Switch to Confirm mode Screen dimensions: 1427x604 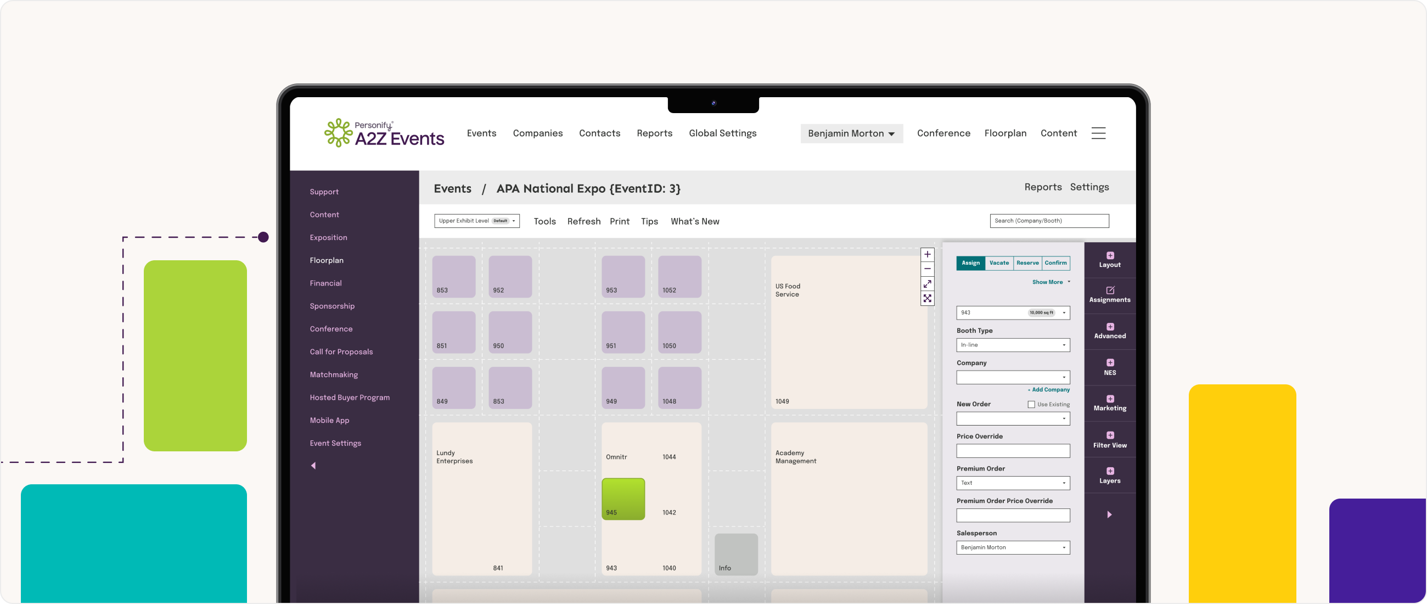tap(1055, 263)
